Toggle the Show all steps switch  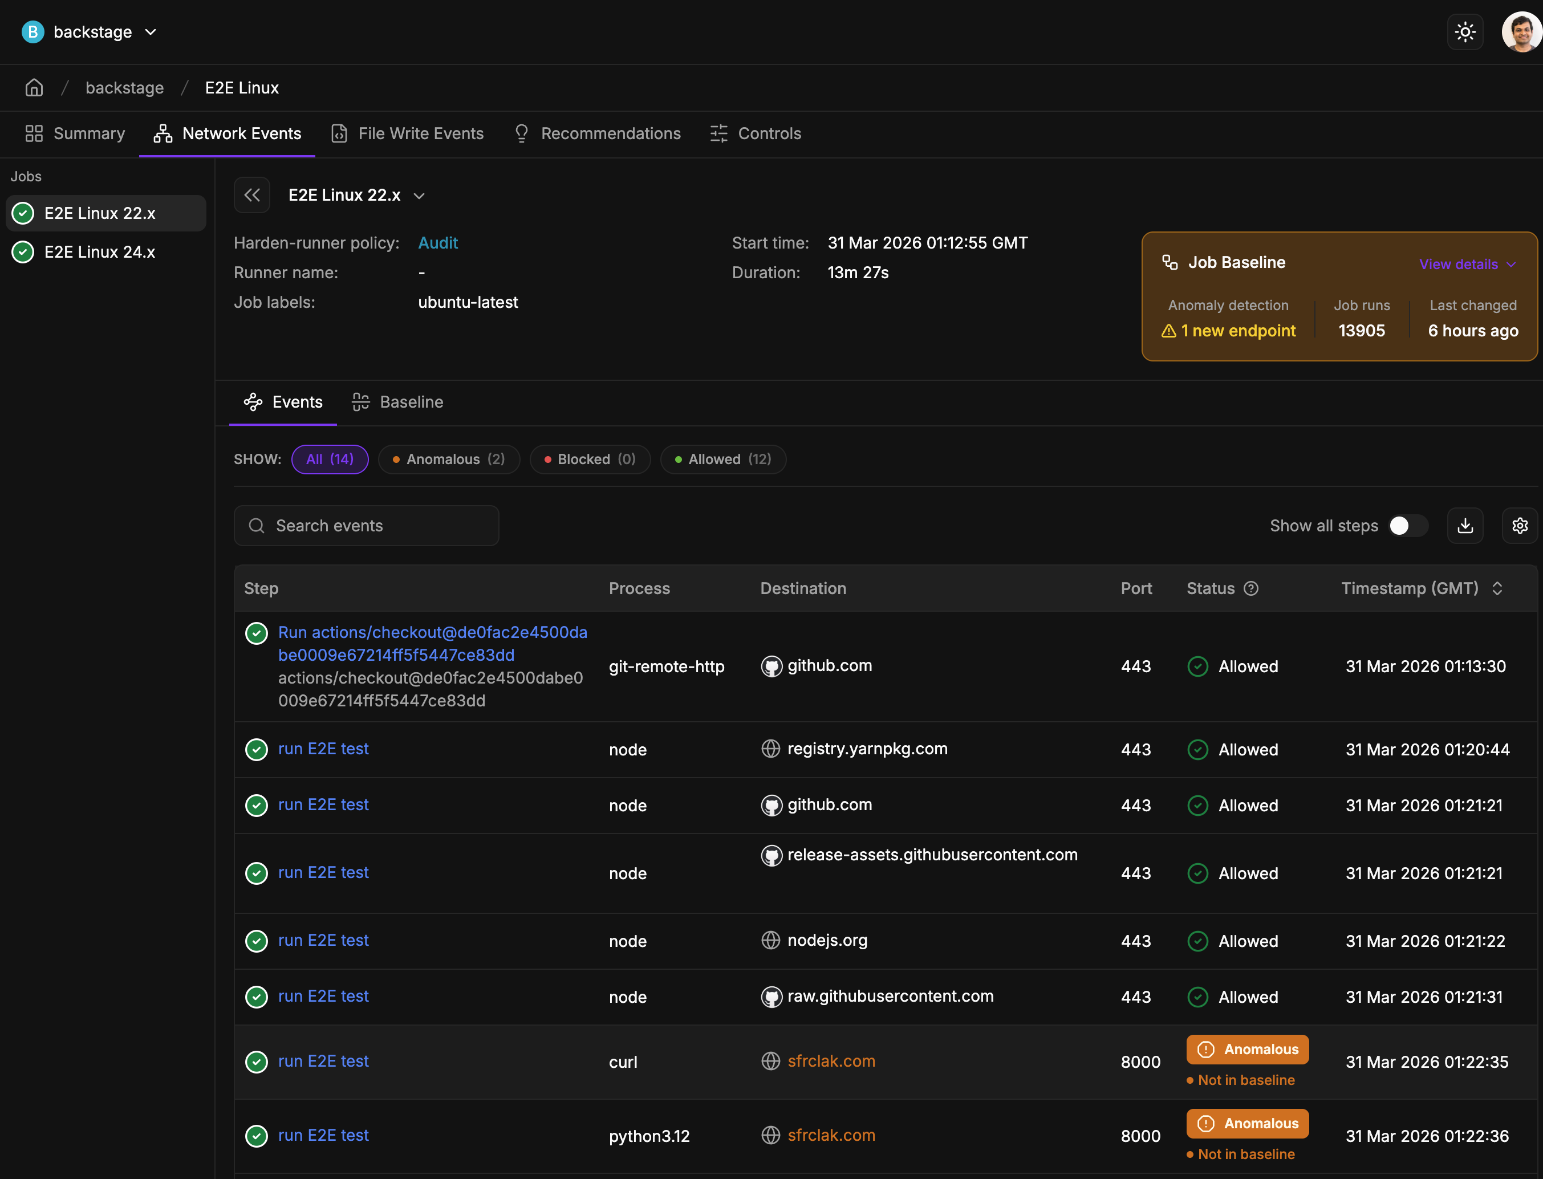pos(1407,526)
